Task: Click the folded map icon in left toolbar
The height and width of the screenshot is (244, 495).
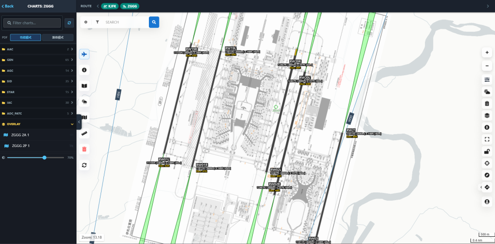Action: [x=84, y=118]
